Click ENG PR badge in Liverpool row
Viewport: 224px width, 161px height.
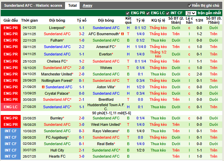point(11,28)
